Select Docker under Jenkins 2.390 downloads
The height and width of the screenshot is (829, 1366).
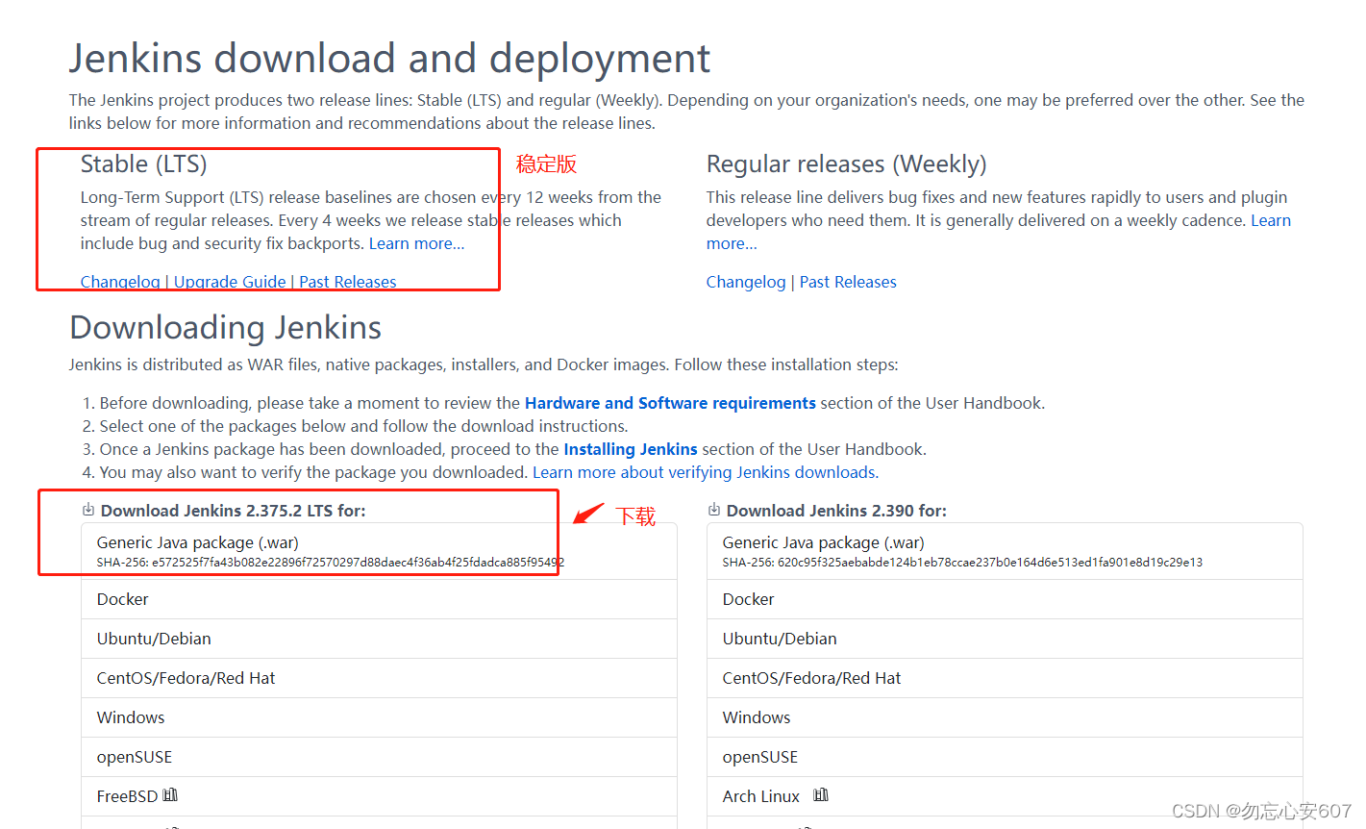click(x=1005, y=599)
